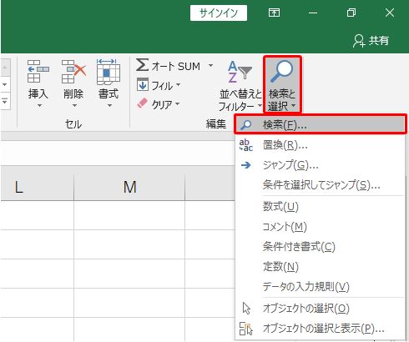Click the Delete cells (削除) icon
Viewport: 409px width, 342px height.
pos(73,72)
